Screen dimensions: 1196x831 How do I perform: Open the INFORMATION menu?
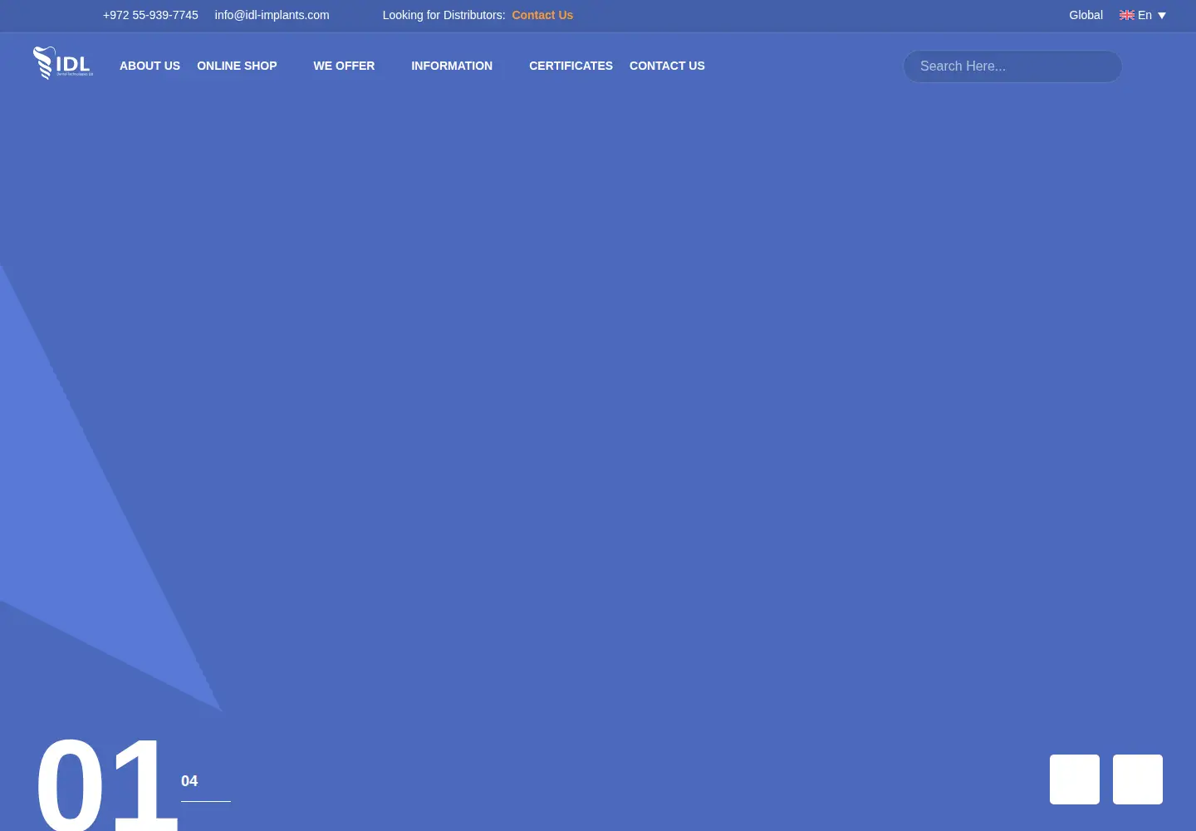pos(452,66)
